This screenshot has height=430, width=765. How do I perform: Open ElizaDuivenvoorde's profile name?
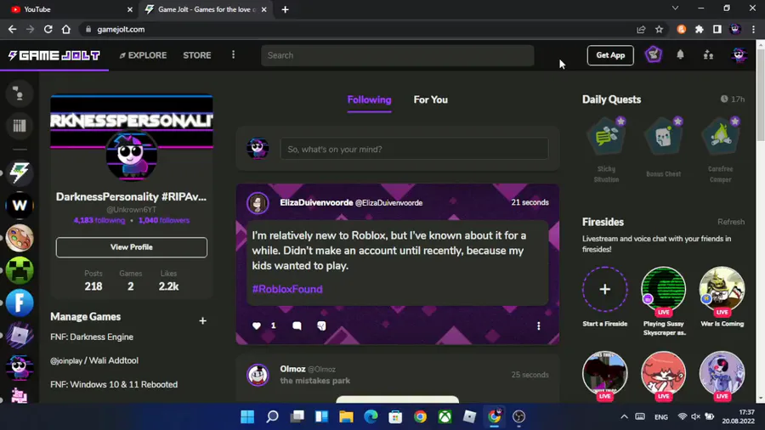(x=316, y=202)
